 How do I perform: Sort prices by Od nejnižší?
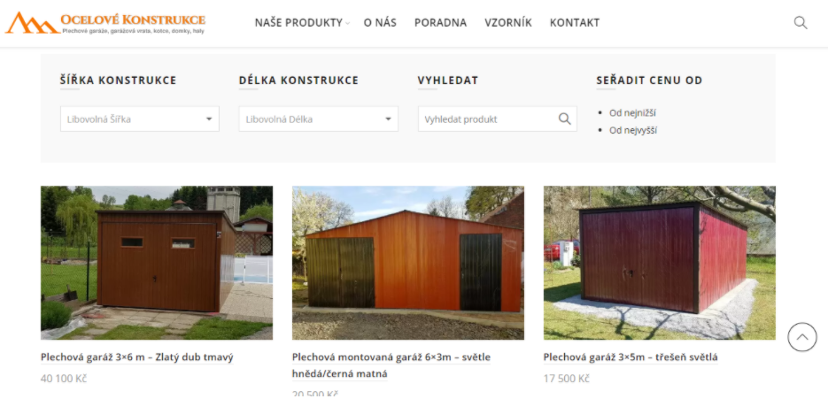click(x=632, y=113)
